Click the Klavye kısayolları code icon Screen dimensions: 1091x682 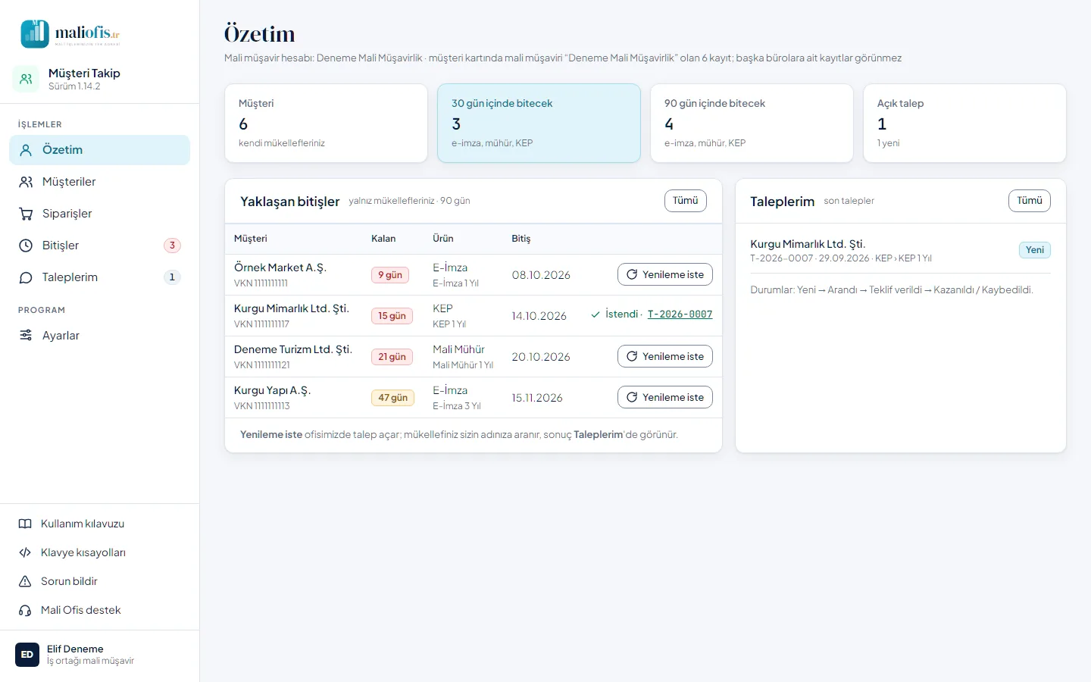coord(25,552)
